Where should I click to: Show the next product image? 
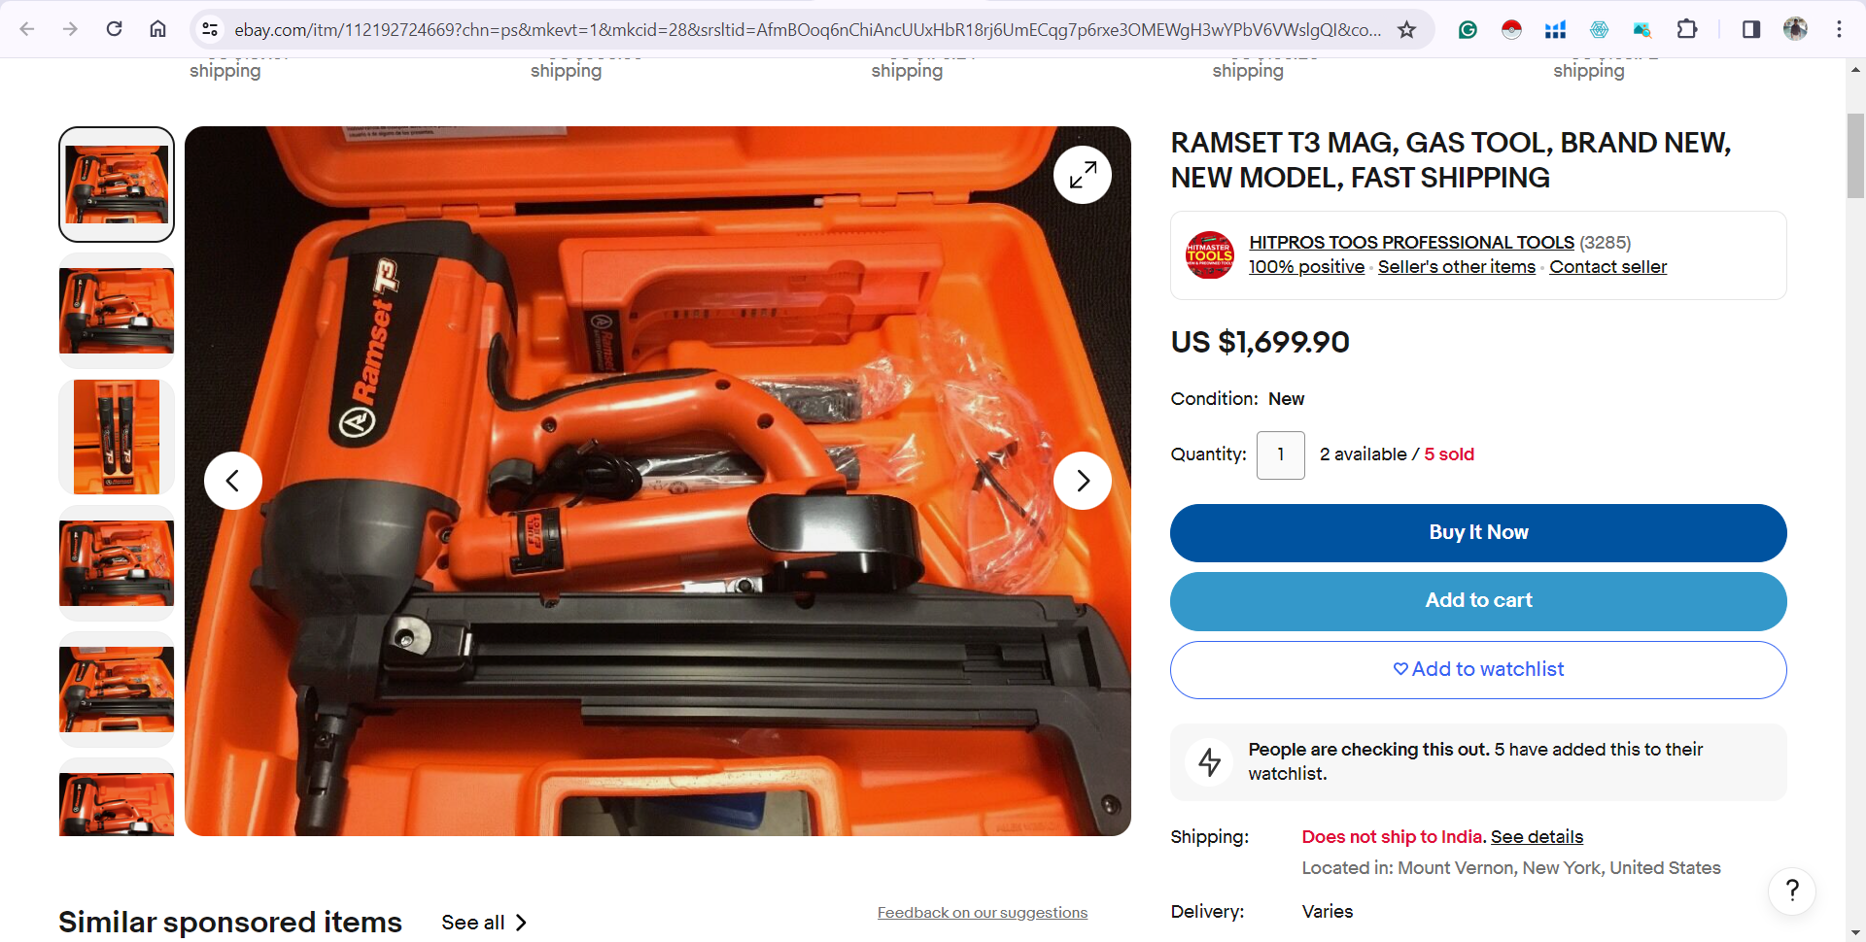[1083, 481]
